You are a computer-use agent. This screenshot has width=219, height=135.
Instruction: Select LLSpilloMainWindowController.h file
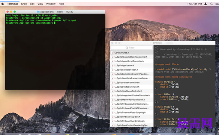point(132,100)
